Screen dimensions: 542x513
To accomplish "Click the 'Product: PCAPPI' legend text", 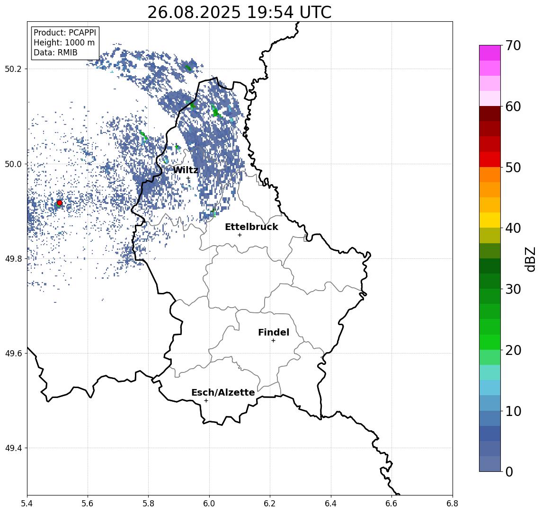I will [x=65, y=33].
